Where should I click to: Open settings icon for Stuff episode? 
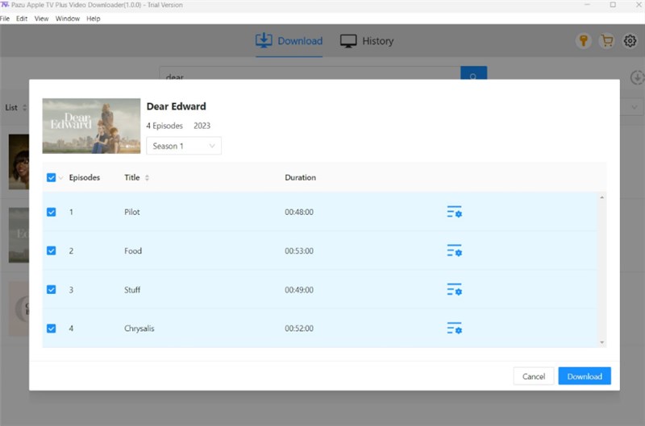click(454, 289)
